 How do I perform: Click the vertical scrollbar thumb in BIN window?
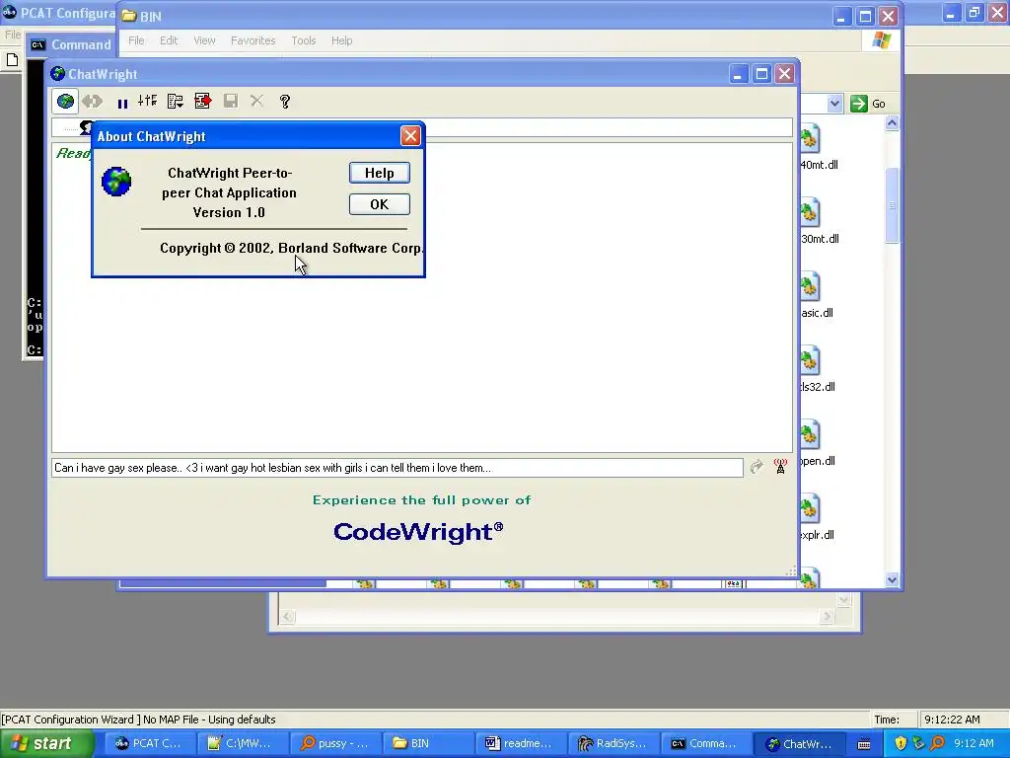coord(892,206)
